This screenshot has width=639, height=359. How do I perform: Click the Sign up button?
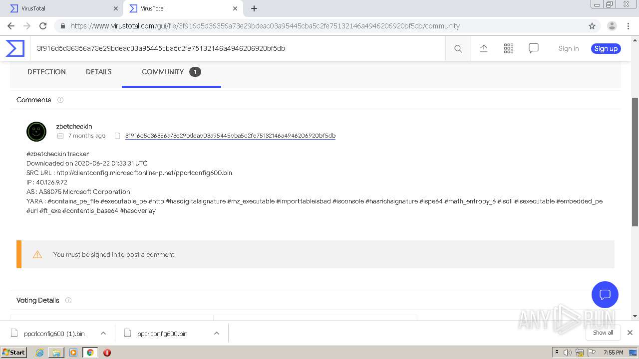point(606,48)
